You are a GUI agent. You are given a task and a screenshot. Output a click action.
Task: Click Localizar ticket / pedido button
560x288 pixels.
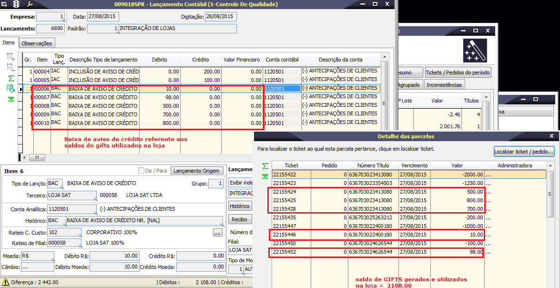tap(524, 152)
